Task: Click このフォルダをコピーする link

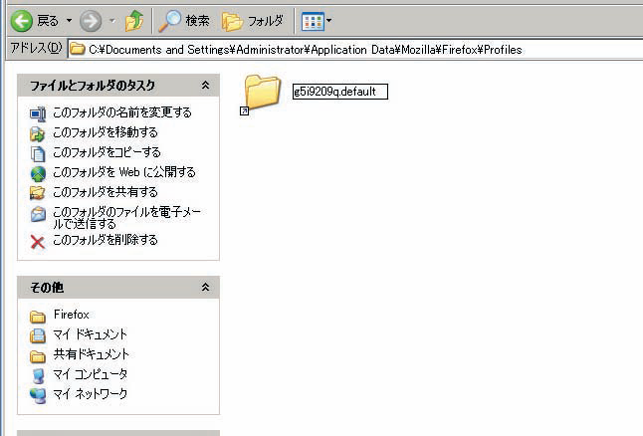Action: (107, 152)
